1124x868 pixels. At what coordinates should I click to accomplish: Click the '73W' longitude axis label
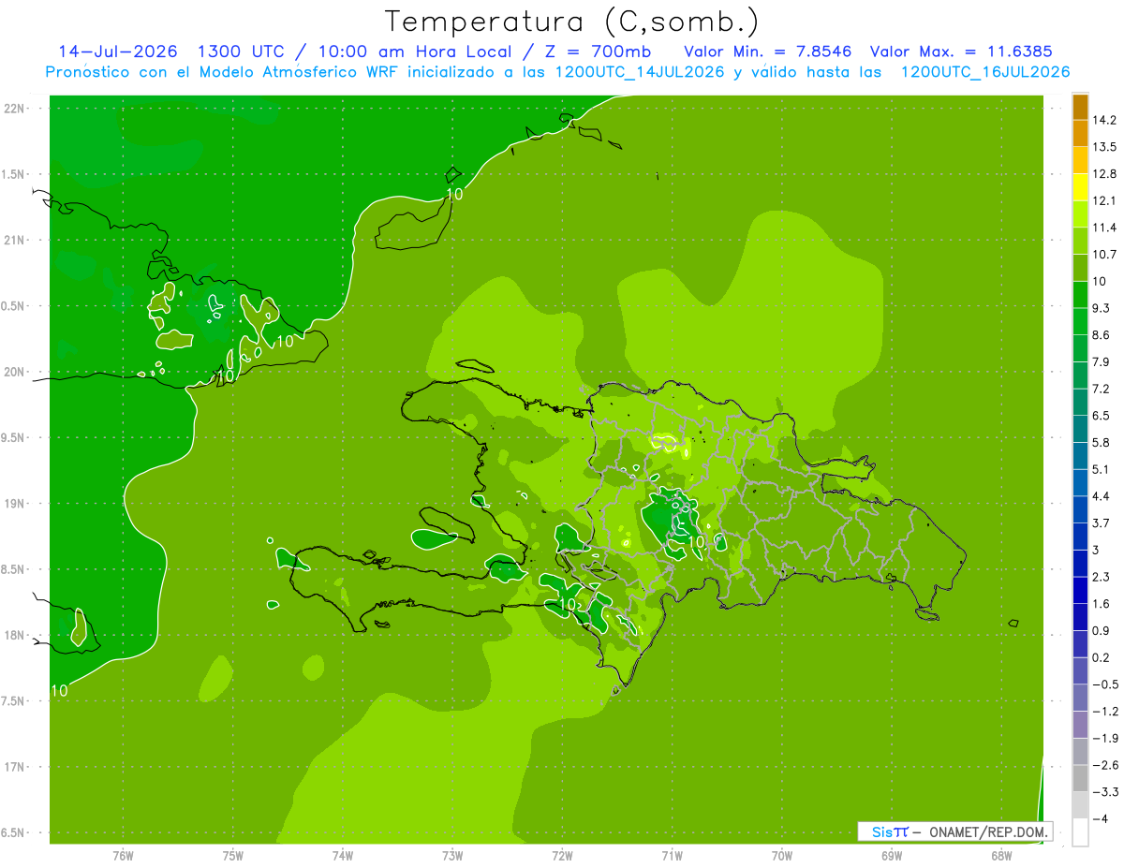(452, 856)
